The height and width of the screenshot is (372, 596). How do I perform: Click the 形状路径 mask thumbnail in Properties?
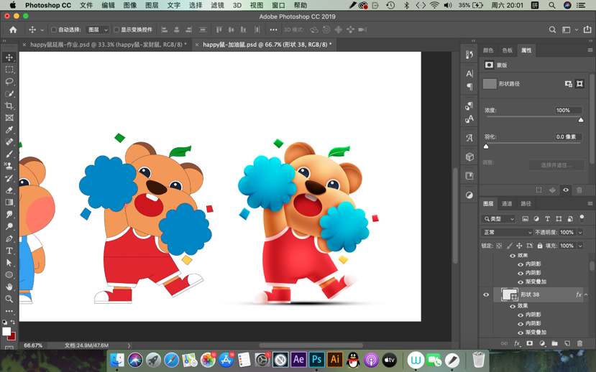(x=490, y=83)
